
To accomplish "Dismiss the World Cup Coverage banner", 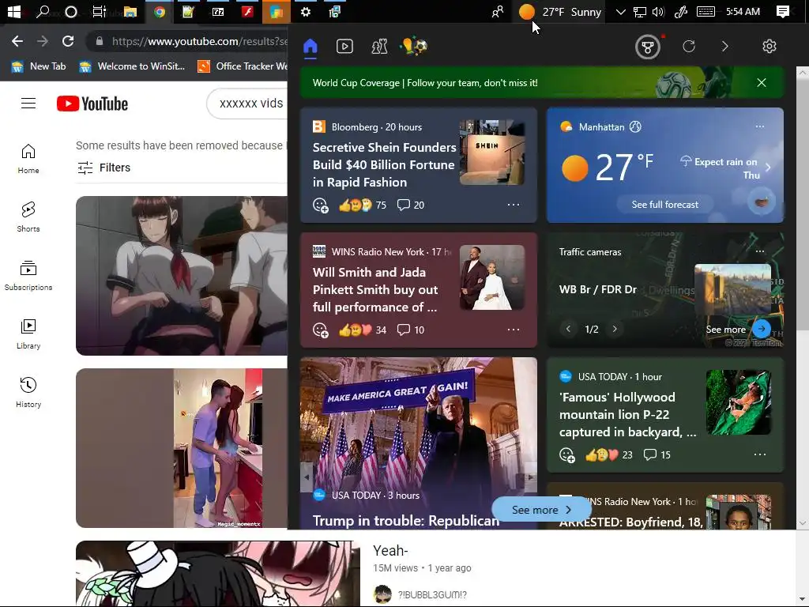I will [761, 82].
